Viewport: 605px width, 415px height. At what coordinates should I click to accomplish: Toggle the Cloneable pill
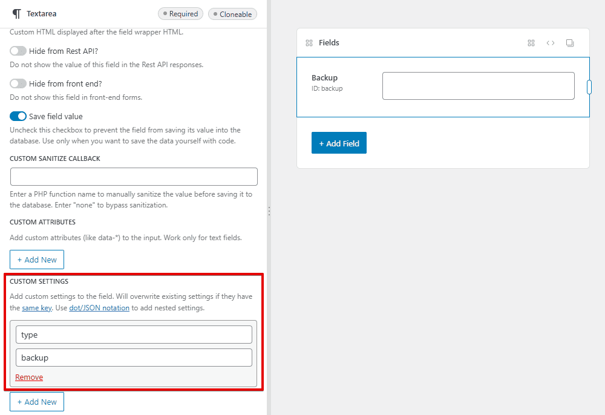(232, 13)
